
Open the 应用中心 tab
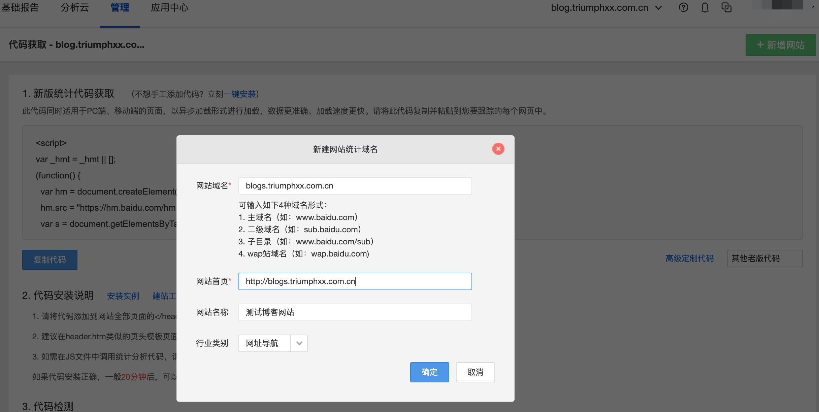click(x=169, y=7)
